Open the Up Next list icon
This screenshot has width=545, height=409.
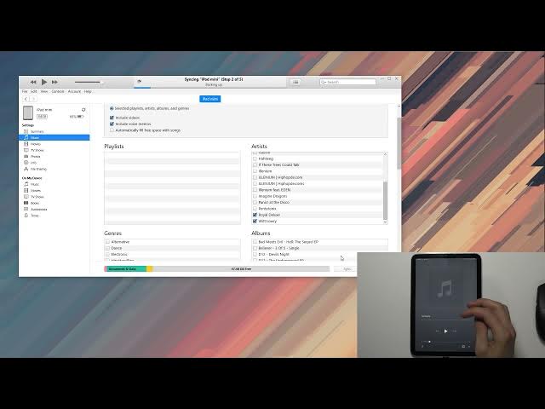coord(295,82)
